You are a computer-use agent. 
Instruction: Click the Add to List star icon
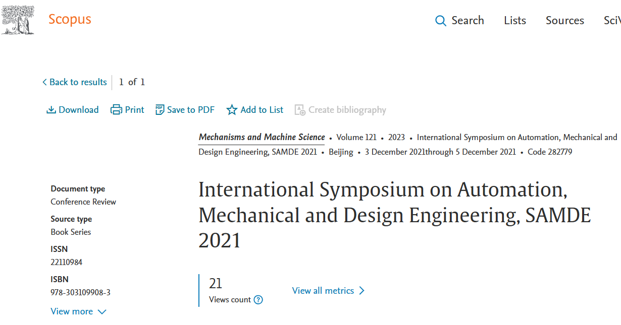click(232, 110)
